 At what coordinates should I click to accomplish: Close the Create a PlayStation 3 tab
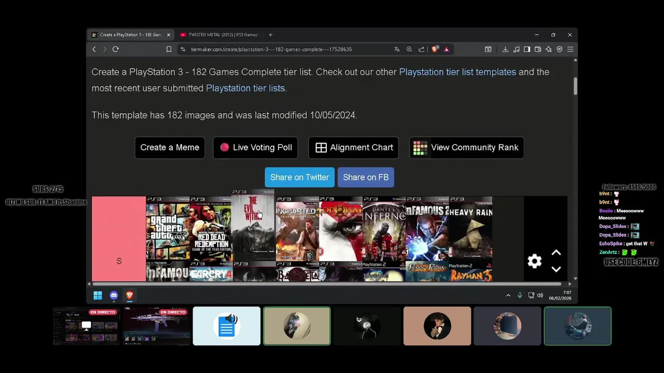(x=168, y=35)
